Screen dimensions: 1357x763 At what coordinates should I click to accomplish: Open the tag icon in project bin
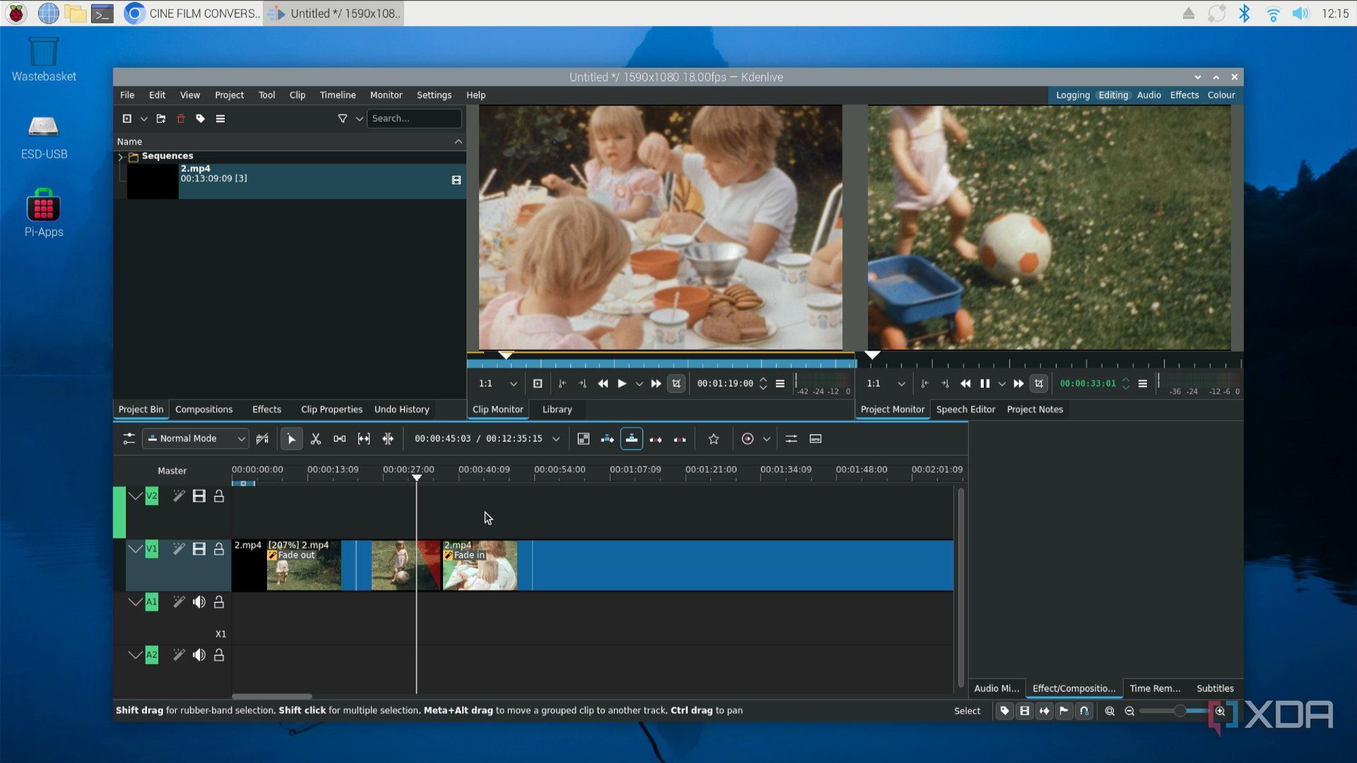pyautogui.click(x=201, y=119)
